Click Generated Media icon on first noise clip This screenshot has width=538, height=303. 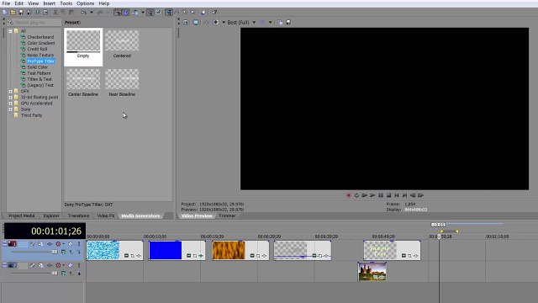[126, 256]
